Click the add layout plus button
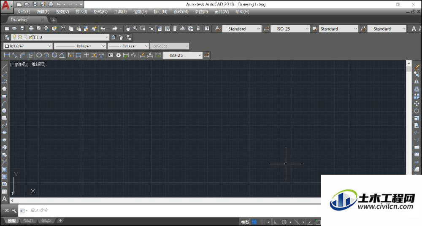The image size is (422, 226). (60, 221)
